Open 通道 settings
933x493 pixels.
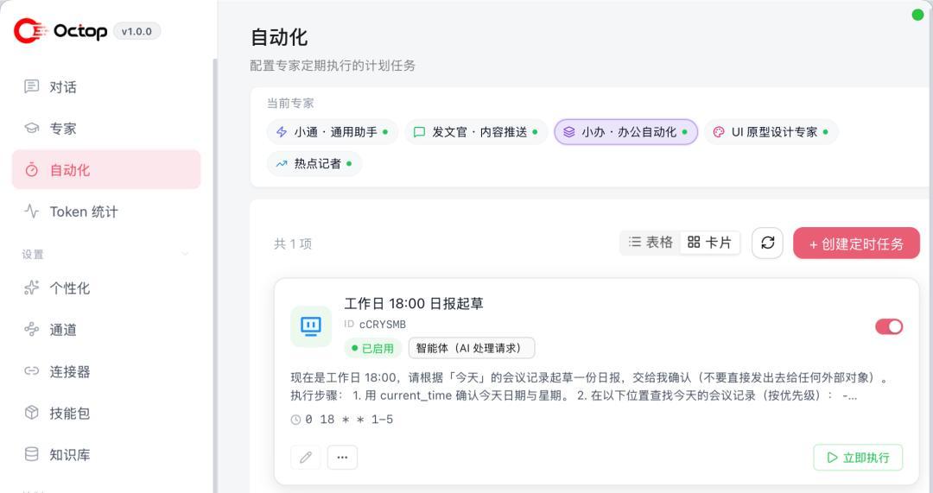tap(106, 330)
